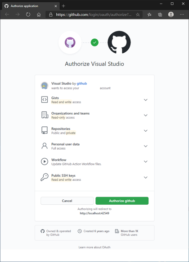This screenshot has height=262, width=189.
Task: Close the Authorize application tab
Action: [56, 6]
